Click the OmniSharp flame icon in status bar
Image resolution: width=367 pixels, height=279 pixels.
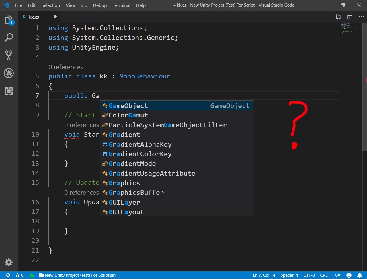[x=32, y=275]
